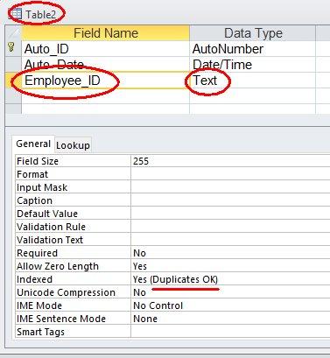The width and height of the screenshot is (330, 358).
Task: Click the Field Name column header
Action: coord(105,33)
